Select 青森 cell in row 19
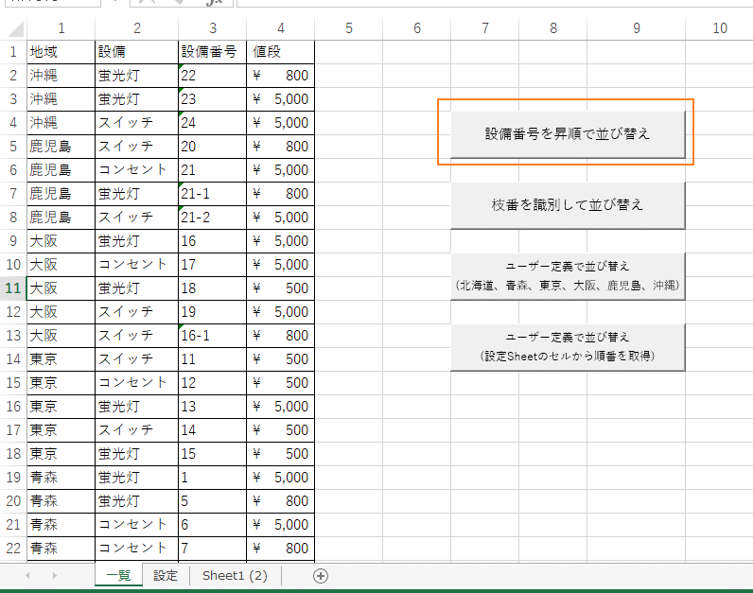This screenshot has height=593, width=753. click(61, 478)
